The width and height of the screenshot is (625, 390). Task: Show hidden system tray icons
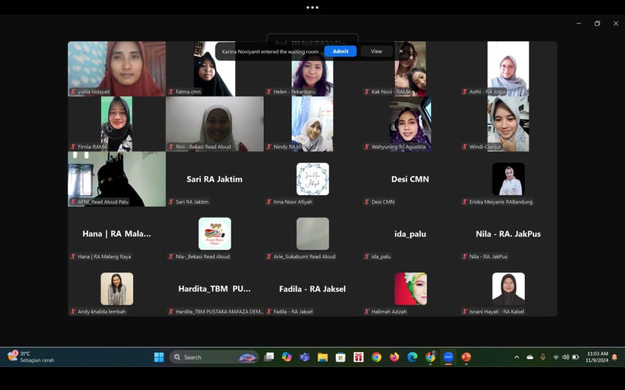[517, 357]
